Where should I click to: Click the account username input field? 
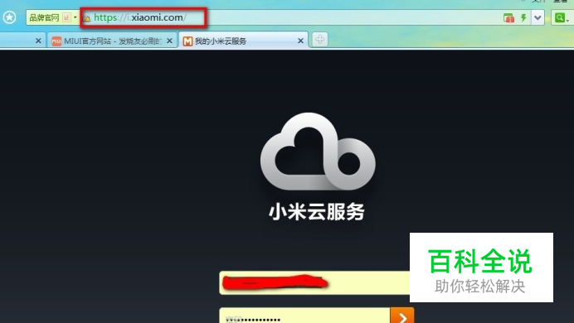(314, 282)
